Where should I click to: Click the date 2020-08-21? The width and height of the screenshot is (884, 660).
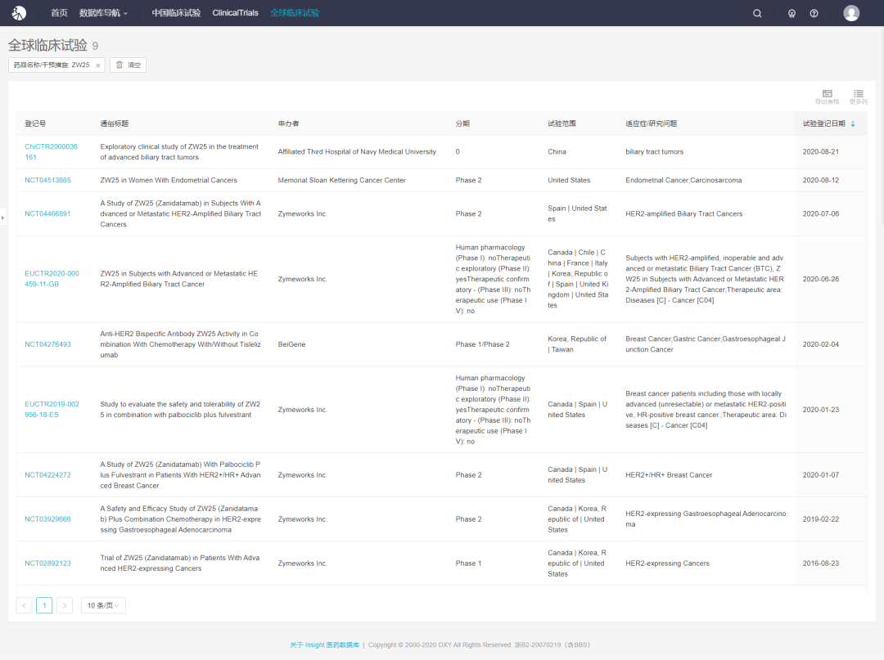click(x=821, y=152)
